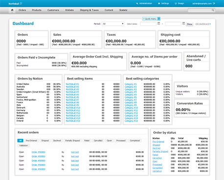Open the Website menu
224x180 pixels.
(69, 10)
